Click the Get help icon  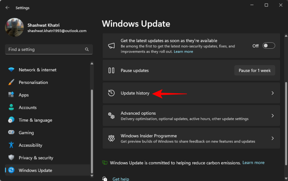(105, 179)
